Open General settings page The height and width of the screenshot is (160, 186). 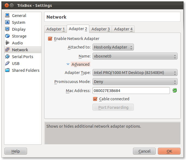(23, 15)
